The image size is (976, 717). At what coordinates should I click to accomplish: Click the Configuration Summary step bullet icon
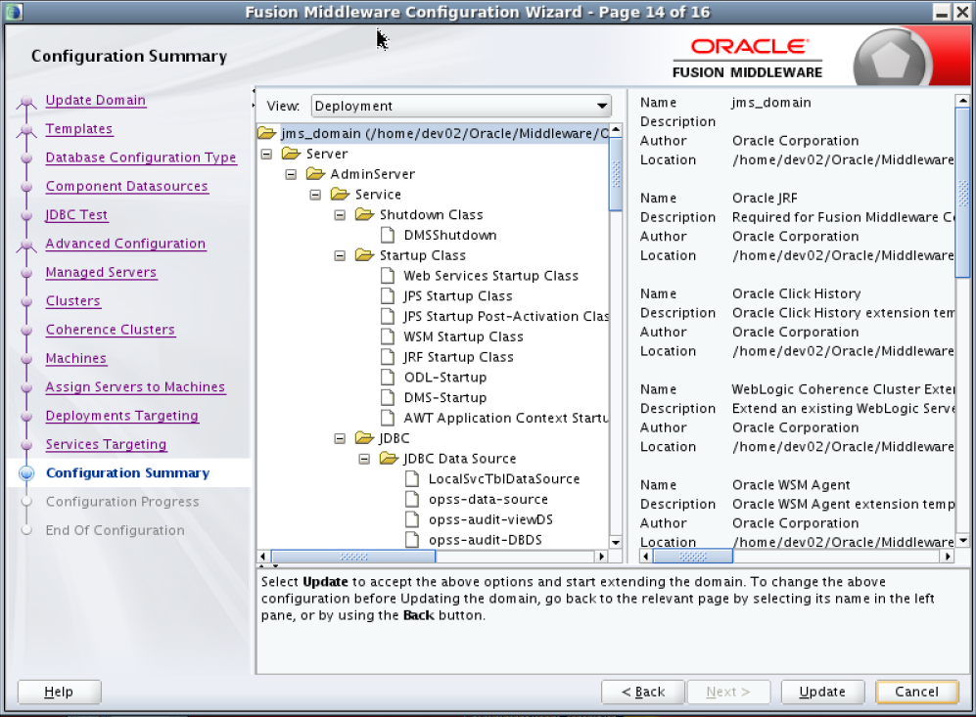(26, 473)
